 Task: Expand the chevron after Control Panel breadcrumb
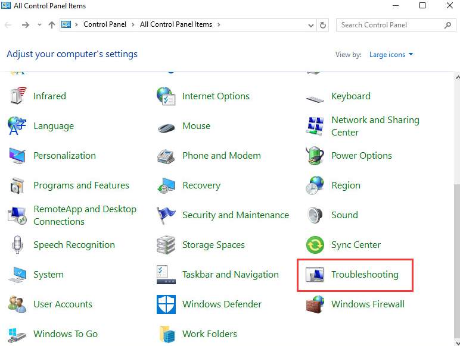(133, 24)
